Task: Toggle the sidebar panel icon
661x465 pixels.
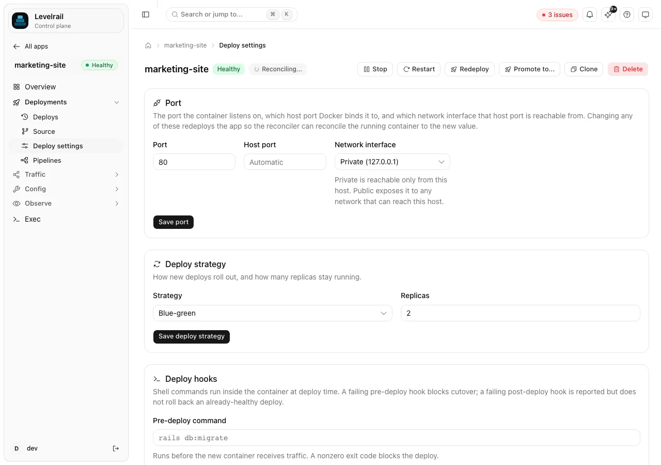Action: pos(146,14)
